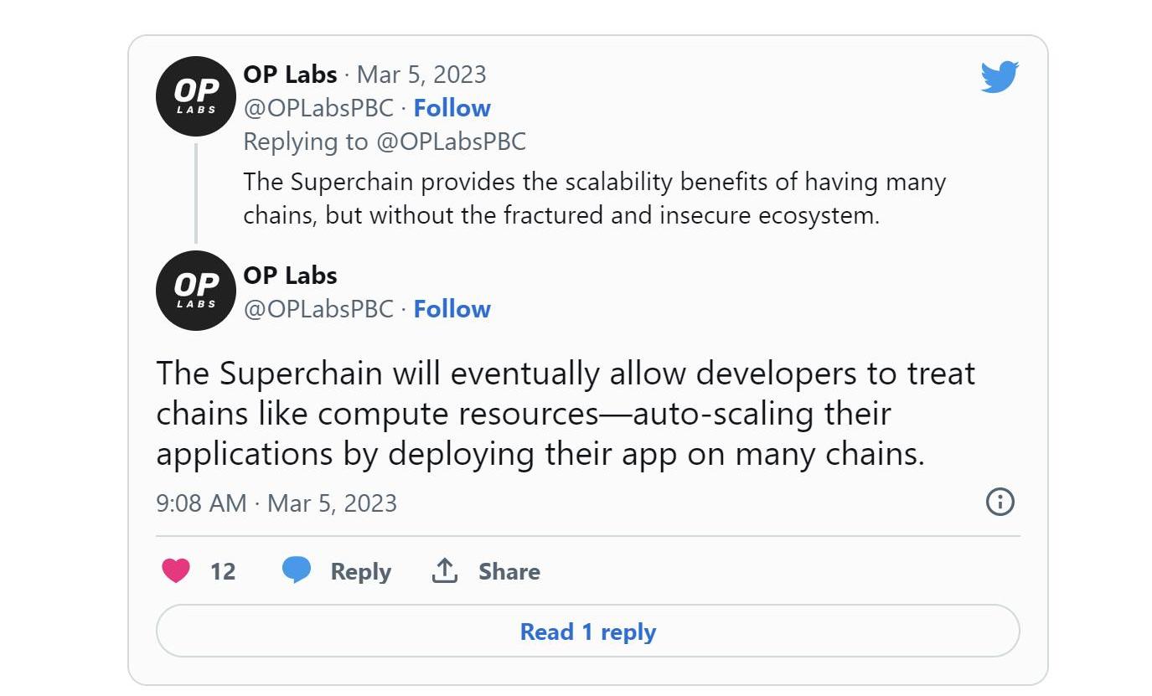Click the blue reply bubble icon
The height and width of the screenshot is (696, 1152).
click(x=297, y=570)
